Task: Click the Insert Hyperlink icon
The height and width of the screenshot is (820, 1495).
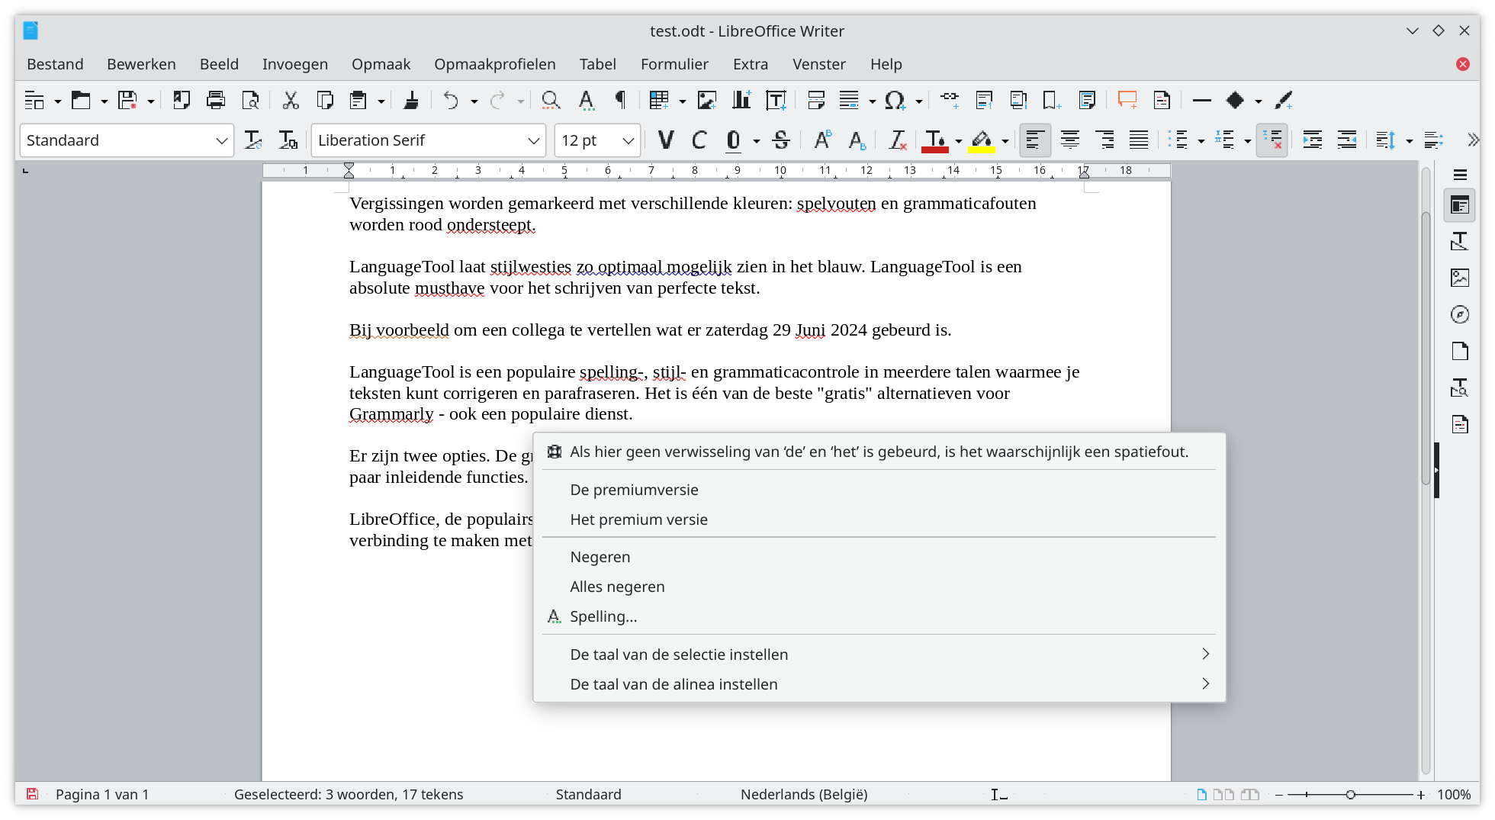Action: [x=950, y=100]
